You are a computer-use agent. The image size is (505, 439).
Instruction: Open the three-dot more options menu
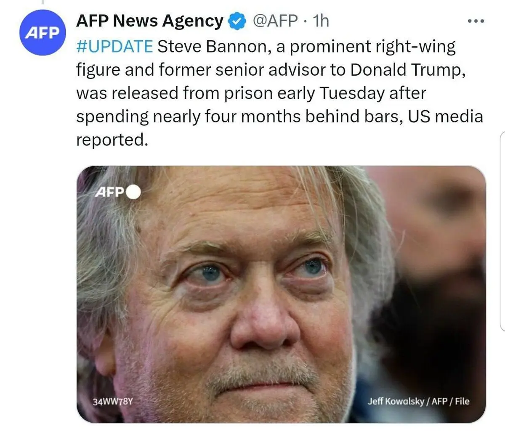476,21
